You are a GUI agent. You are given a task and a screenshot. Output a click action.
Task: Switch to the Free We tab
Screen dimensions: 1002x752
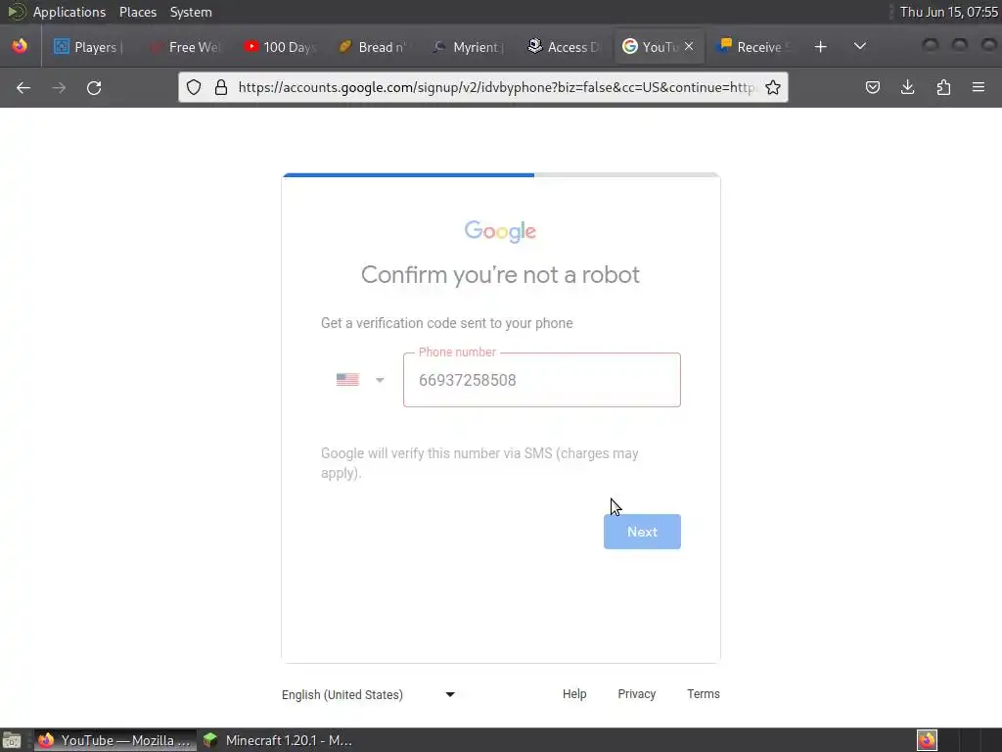185,47
